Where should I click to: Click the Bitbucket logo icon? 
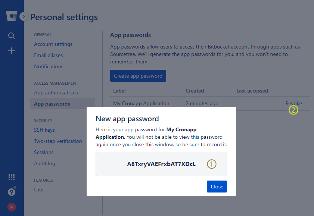(12, 16)
